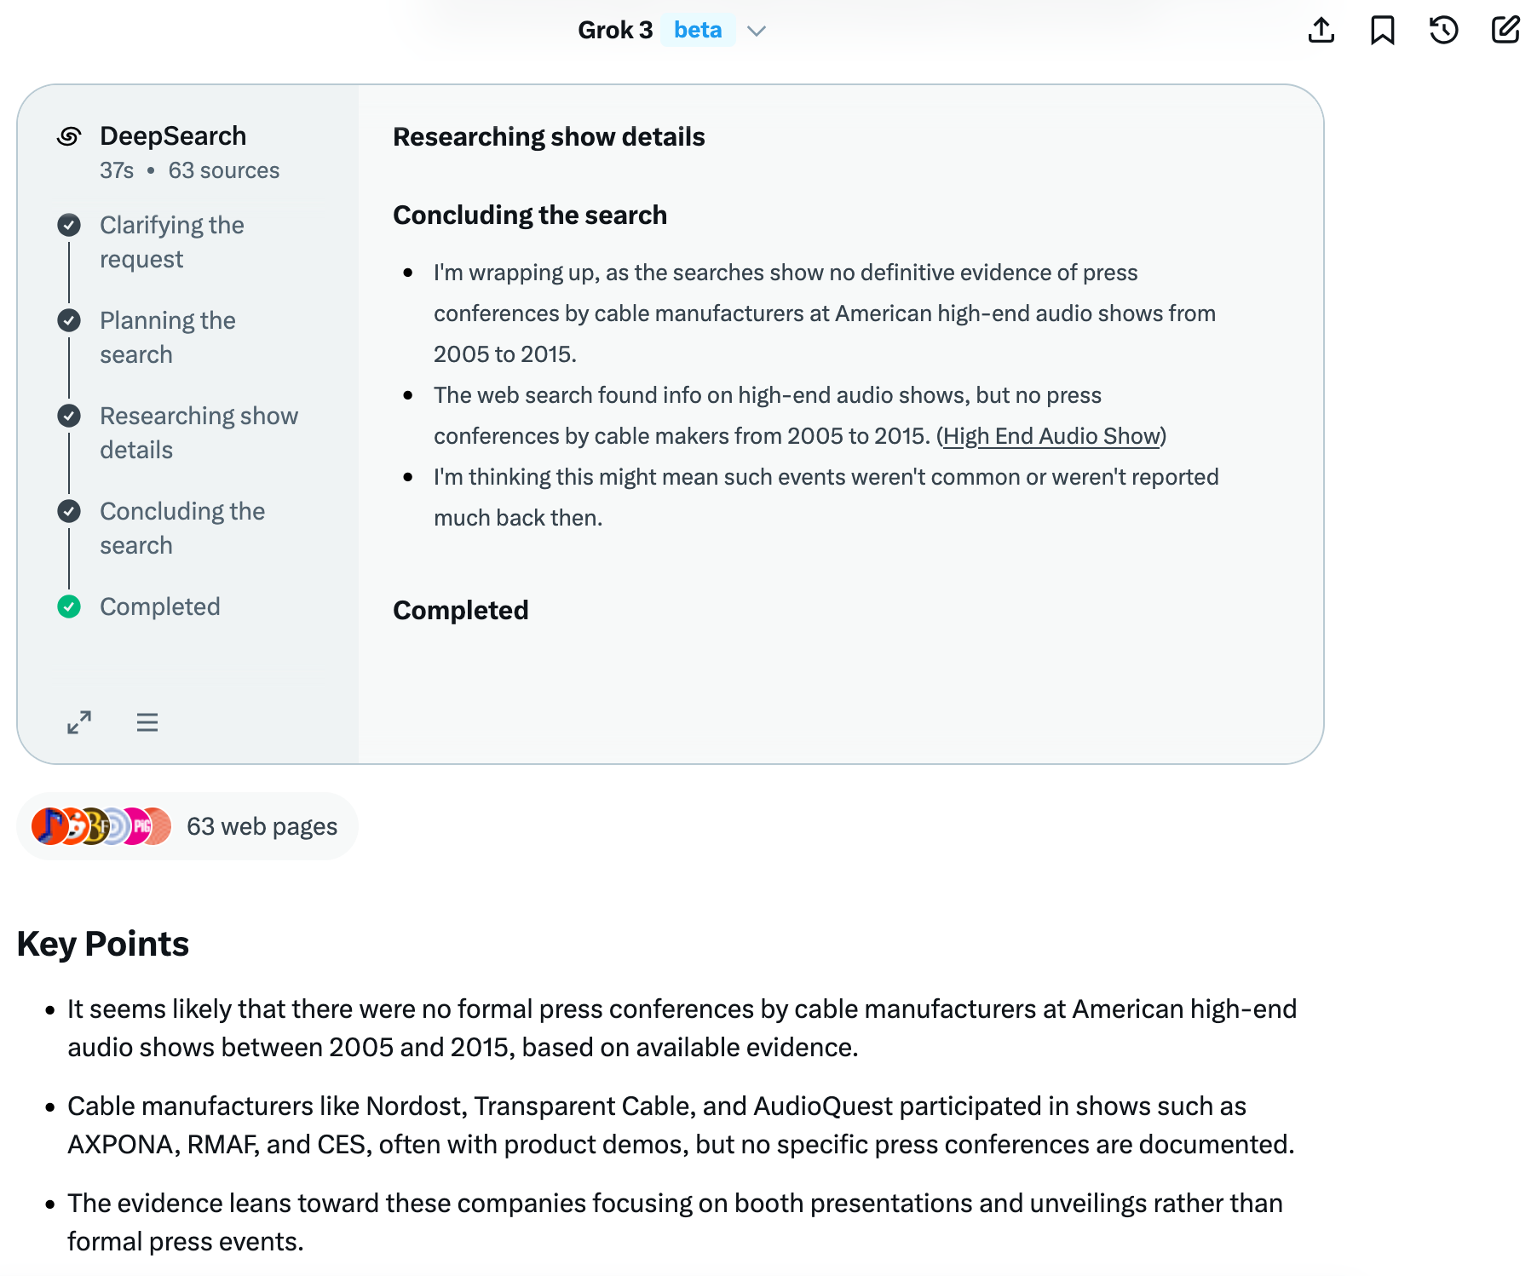Open the Grok 3 model dropdown chevron

pyautogui.click(x=757, y=31)
